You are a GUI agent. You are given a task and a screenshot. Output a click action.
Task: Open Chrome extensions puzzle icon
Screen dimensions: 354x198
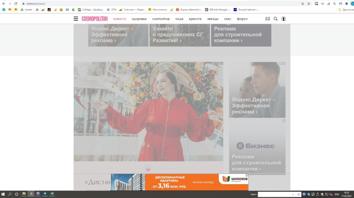(x=347, y=4)
